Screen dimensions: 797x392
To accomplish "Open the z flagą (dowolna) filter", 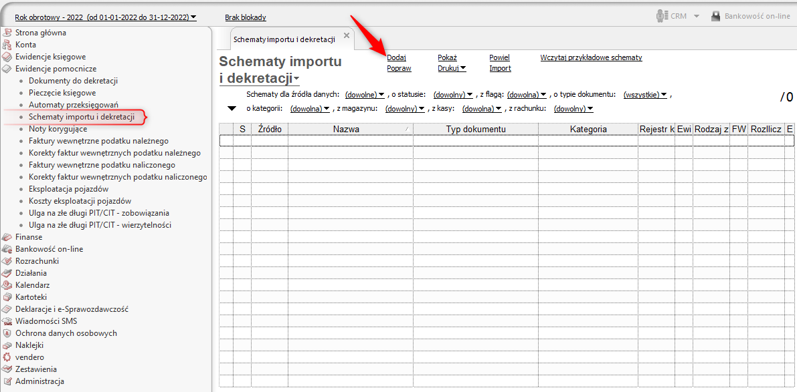I will 527,94.
